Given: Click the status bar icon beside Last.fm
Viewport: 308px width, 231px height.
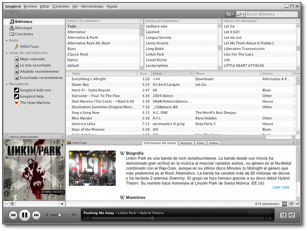Looking at the screenshot, I should coord(291,204).
